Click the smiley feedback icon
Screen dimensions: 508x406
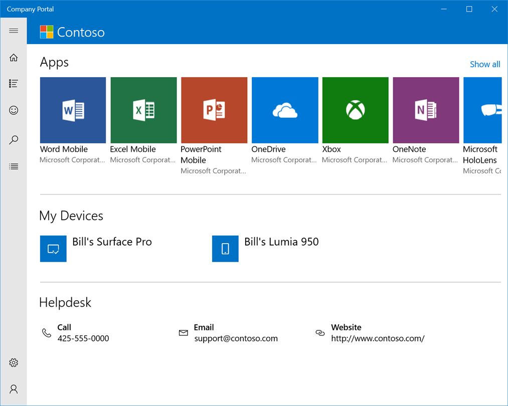(14, 110)
